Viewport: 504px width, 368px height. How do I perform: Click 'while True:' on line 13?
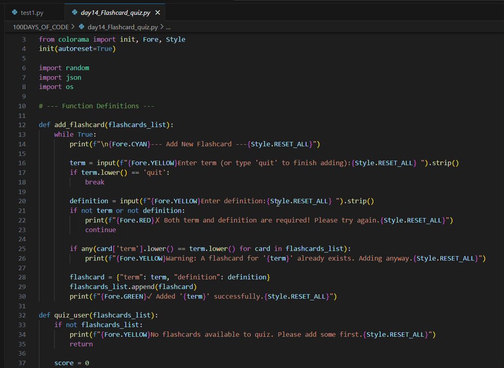75,134
